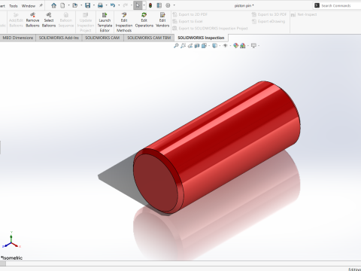Open Edit Vendors
Screen dimensions: 361x271
[162, 20]
